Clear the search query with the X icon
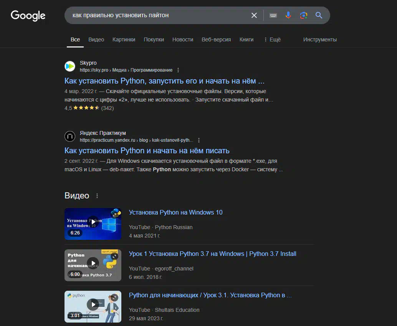This screenshot has height=326, width=397. pyautogui.click(x=254, y=15)
